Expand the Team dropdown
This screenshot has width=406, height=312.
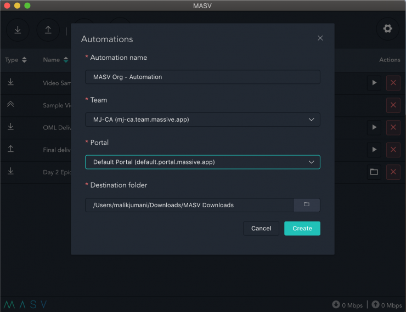202,120
